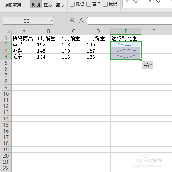Select row 5 header

[x=6, y=63]
